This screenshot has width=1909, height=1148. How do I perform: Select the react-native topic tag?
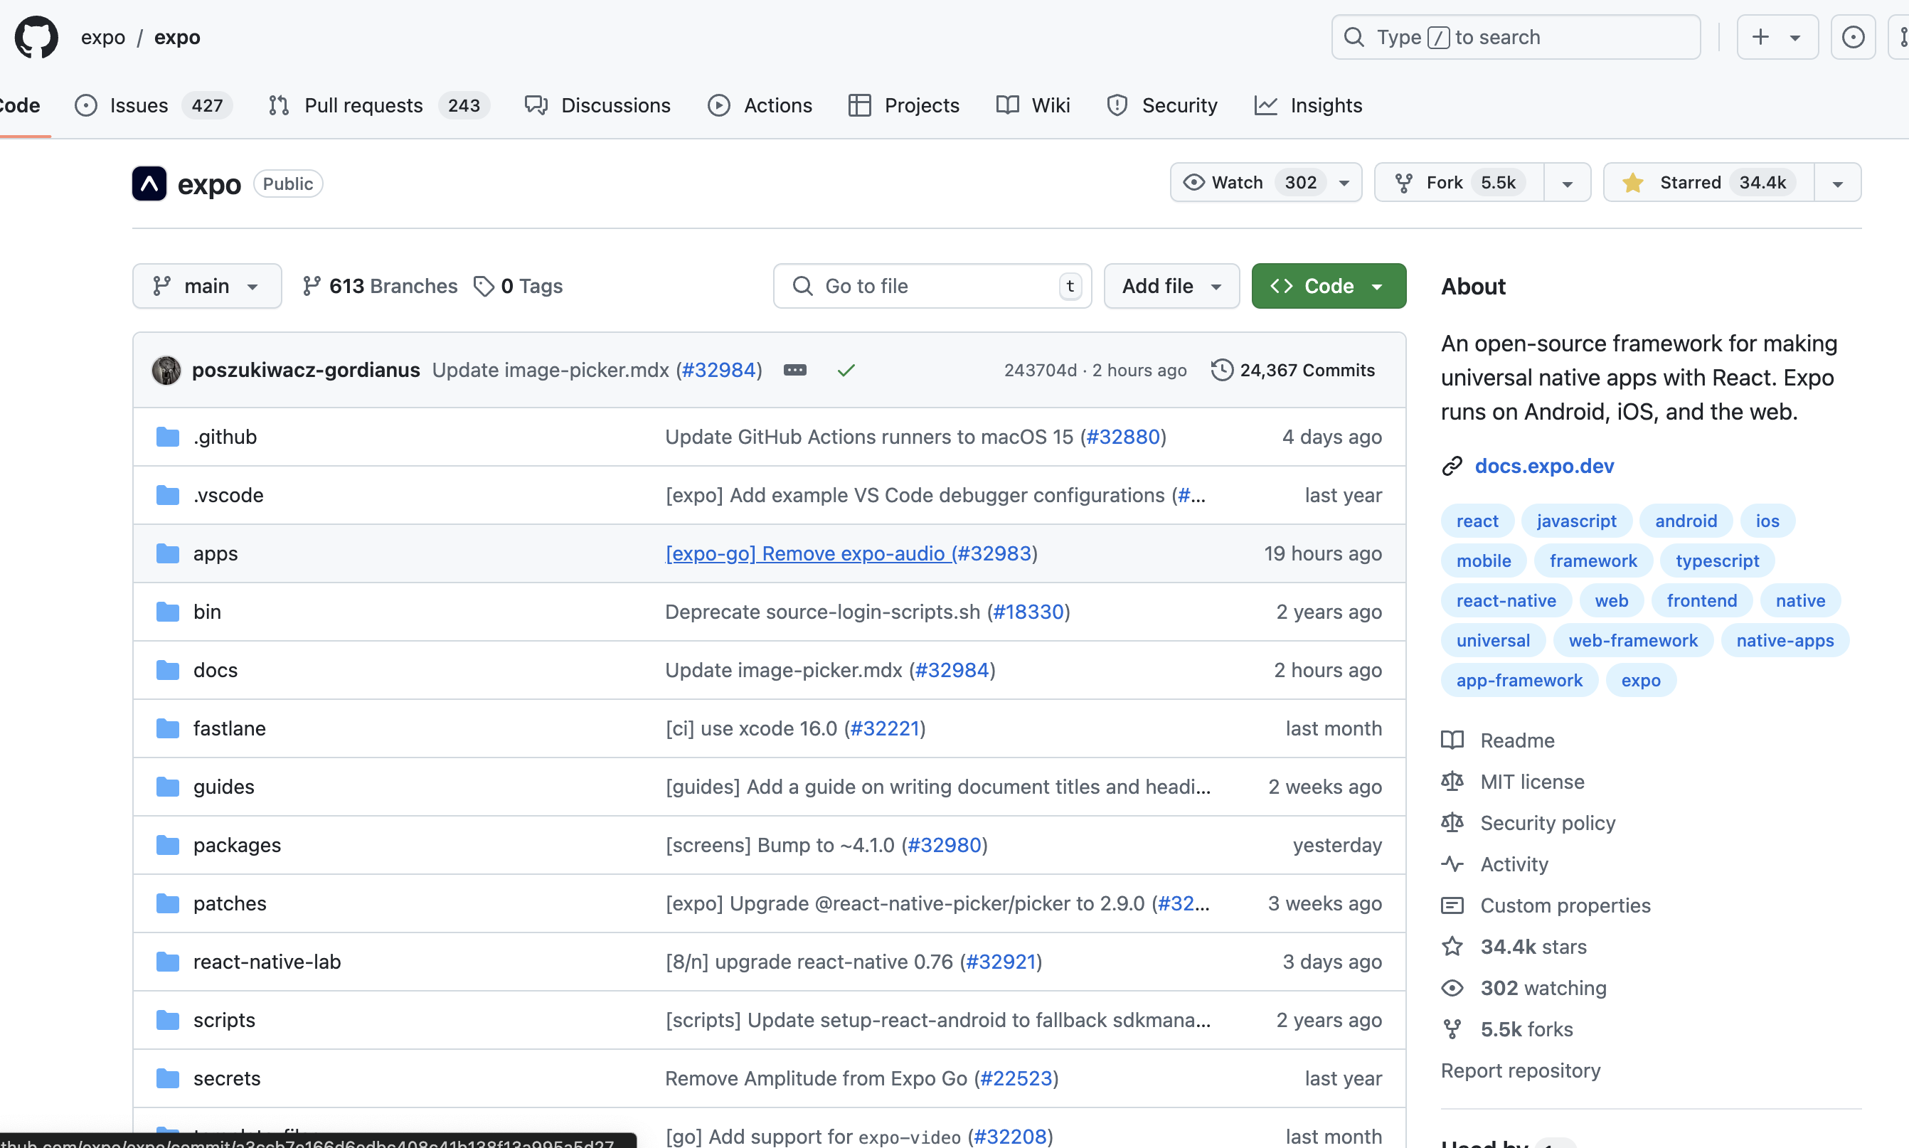pyautogui.click(x=1505, y=600)
